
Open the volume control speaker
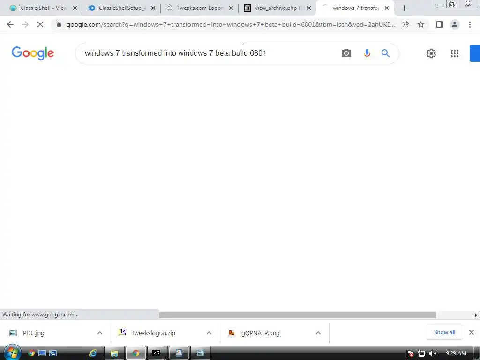(433, 353)
